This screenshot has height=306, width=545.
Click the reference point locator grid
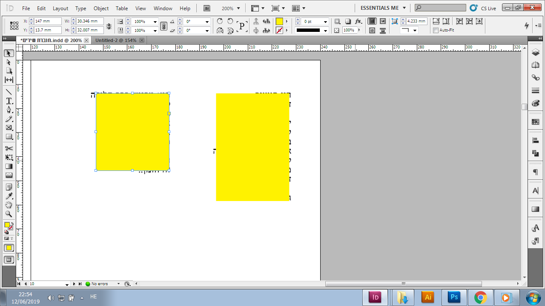[14, 25]
